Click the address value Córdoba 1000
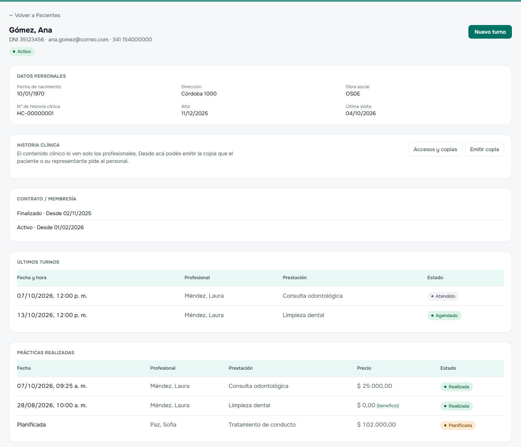This screenshot has height=447, width=521. 199,94
